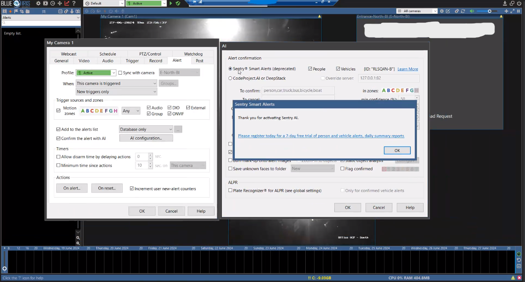Open the Watchdog tab

[193, 54]
